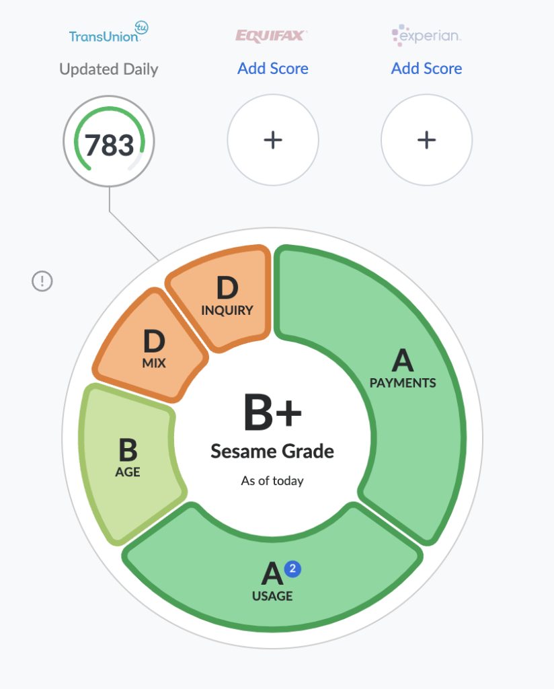This screenshot has width=554, height=689.
Task: Select the Payments A grade segment
Action: pos(403,370)
